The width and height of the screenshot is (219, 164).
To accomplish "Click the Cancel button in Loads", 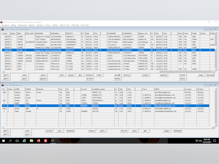I will [x=43, y=75].
